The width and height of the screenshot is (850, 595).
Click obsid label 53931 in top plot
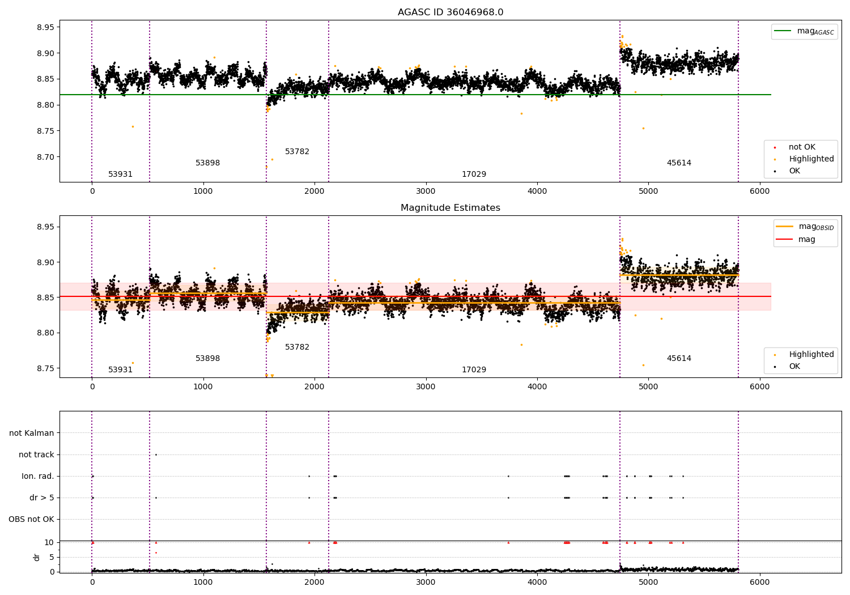(120, 175)
